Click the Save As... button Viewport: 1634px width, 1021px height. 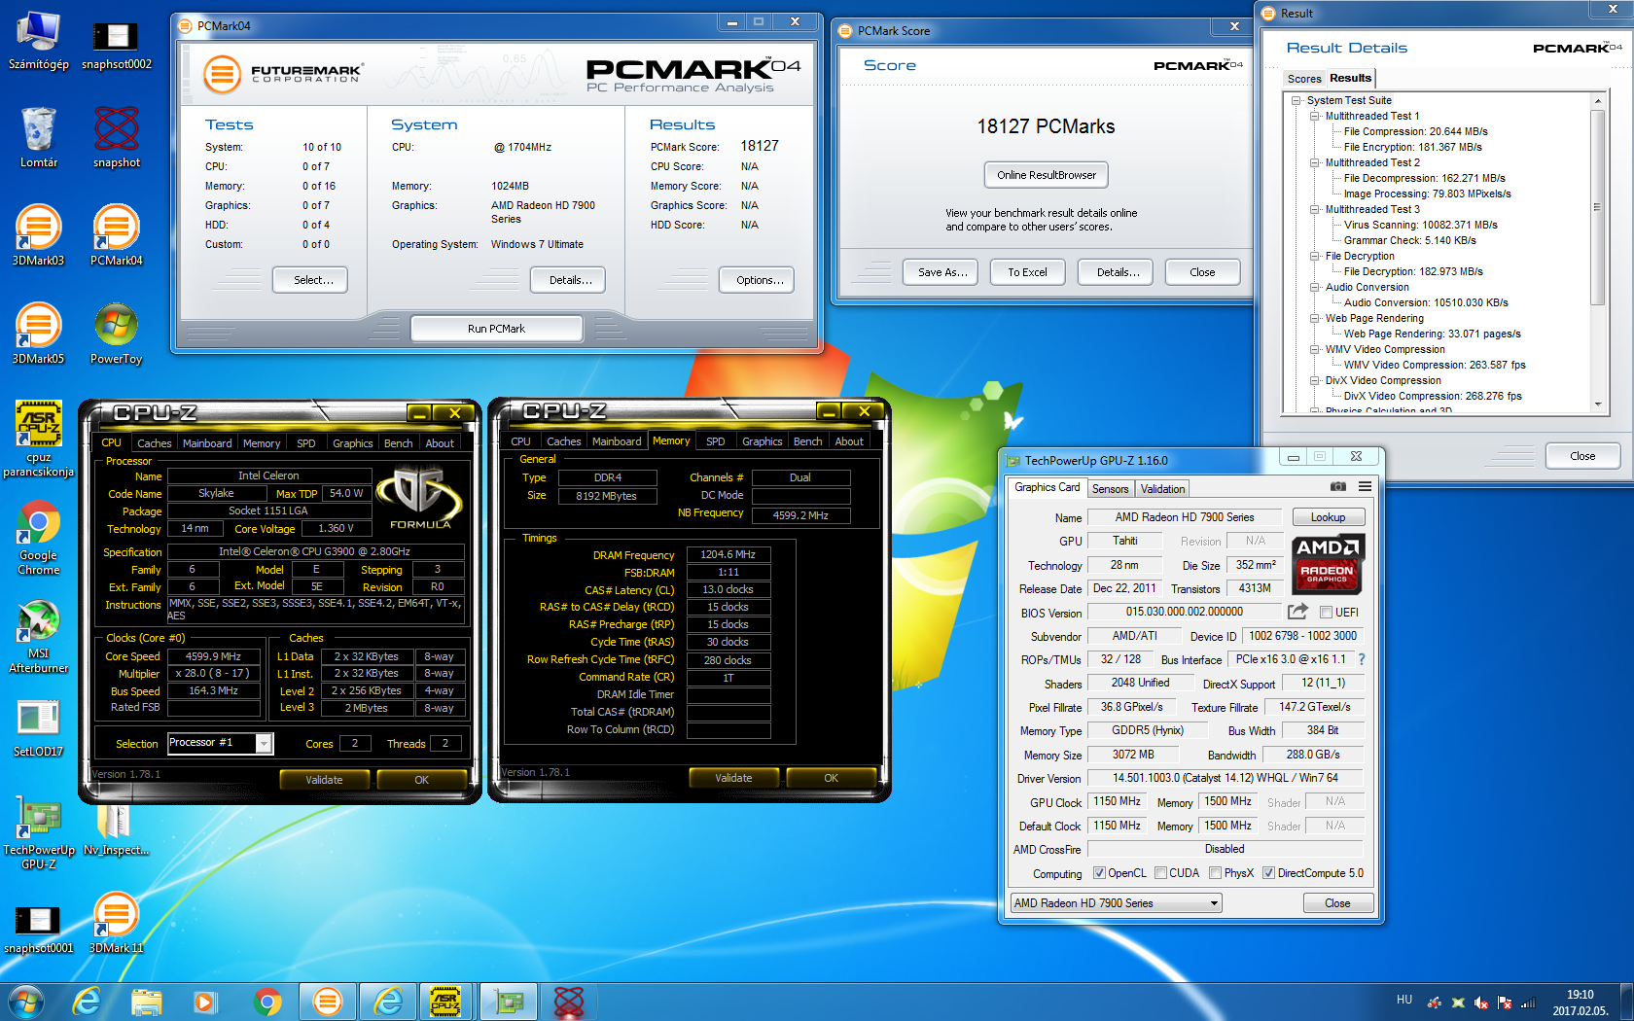click(x=942, y=272)
